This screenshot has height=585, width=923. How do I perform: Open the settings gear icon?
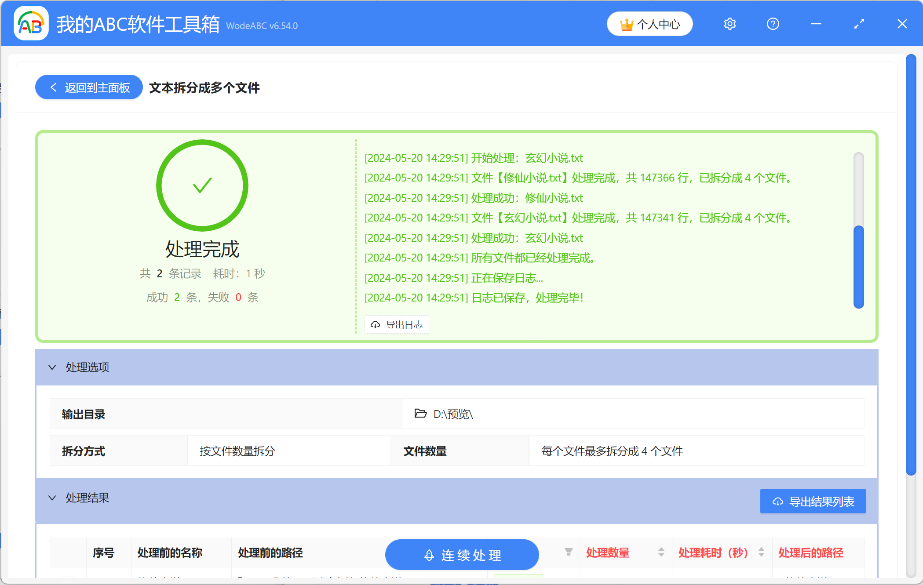tap(730, 24)
